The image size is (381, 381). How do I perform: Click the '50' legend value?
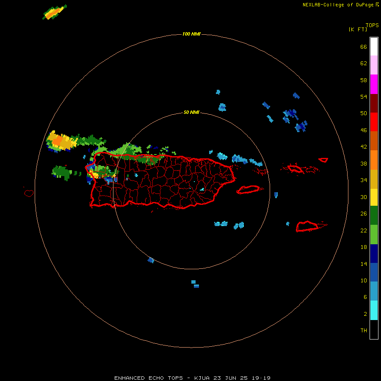click(x=364, y=113)
